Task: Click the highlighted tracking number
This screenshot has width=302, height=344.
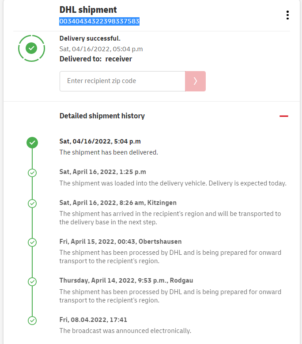Action: (x=99, y=21)
